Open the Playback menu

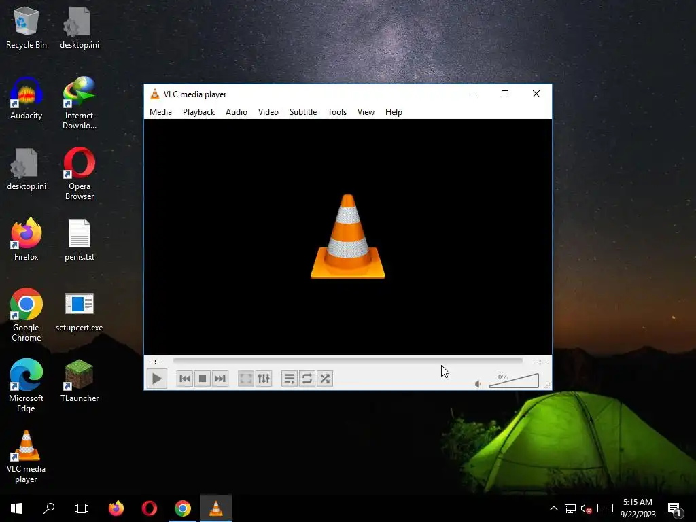[199, 112]
